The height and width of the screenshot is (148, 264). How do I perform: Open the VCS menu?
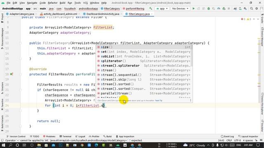[85, 3]
